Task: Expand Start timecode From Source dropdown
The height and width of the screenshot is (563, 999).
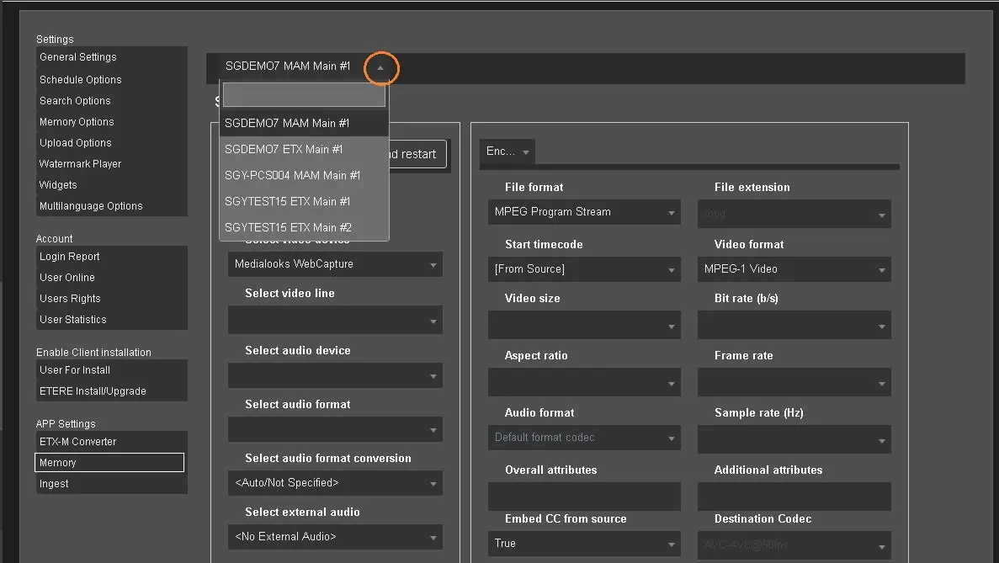Action: pyautogui.click(x=584, y=269)
